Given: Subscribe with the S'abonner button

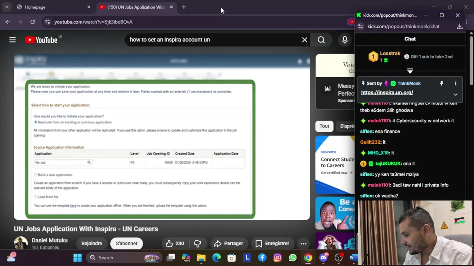Looking at the screenshot, I should tap(127, 243).
